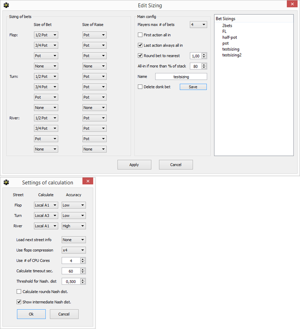Screen dimensions: 300x329
Task: Select testsizing2 in the Bet Sizings list
Action: point(232,55)
